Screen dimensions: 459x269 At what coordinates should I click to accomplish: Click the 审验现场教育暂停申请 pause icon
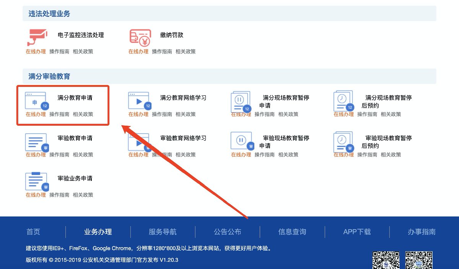[x=242, y=141]
